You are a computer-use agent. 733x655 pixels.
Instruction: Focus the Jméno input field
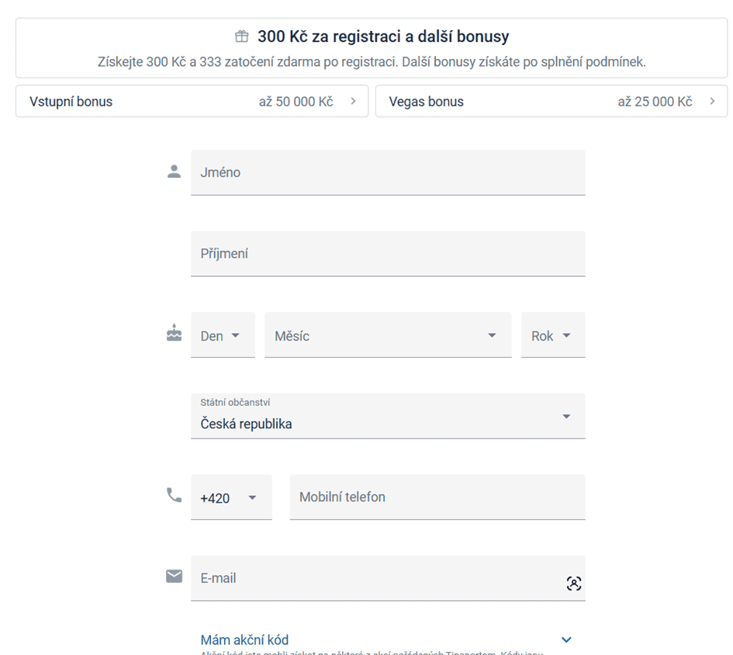(388, 172)
